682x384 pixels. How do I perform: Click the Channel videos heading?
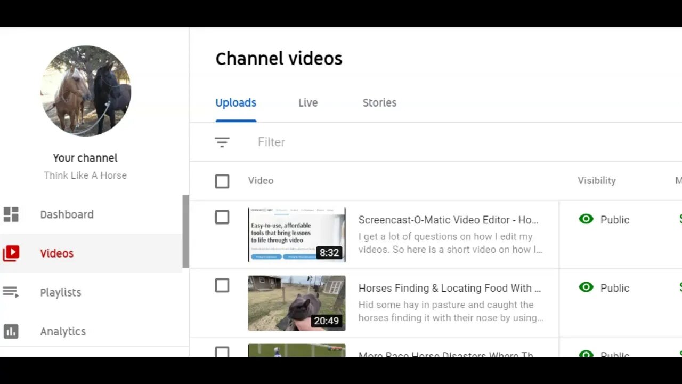coord(279,59)
